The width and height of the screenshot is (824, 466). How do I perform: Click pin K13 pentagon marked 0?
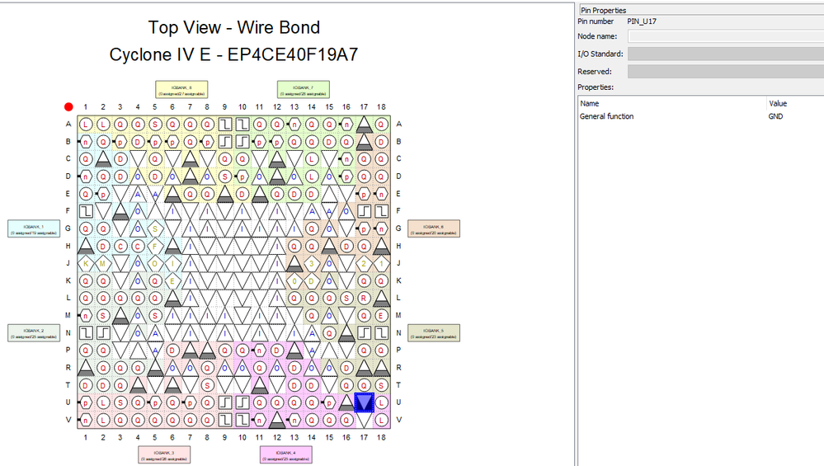pos(294,280)
